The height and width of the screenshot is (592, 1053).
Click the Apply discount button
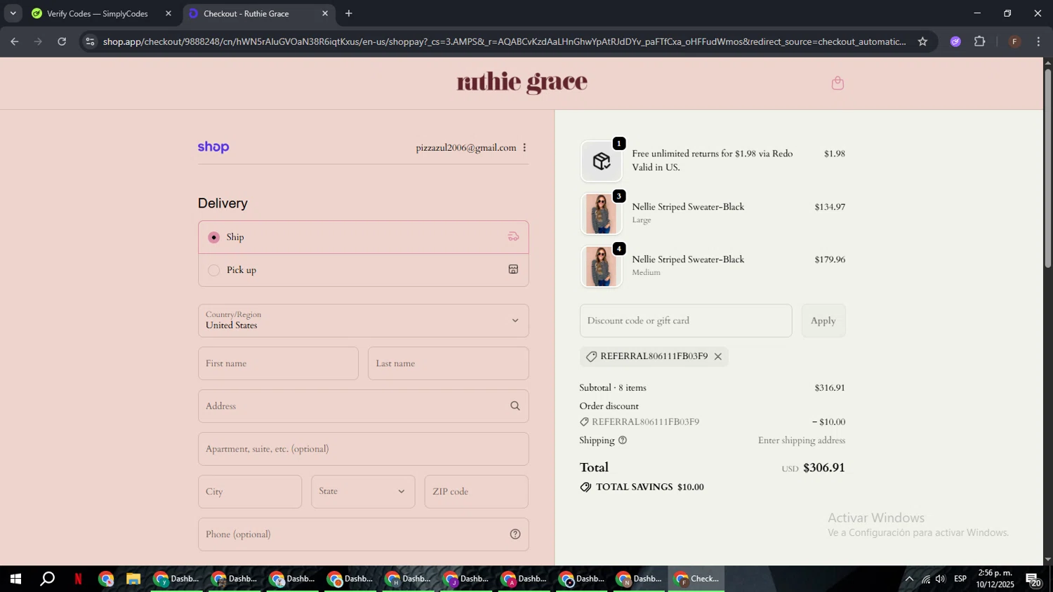coord(823,321)
